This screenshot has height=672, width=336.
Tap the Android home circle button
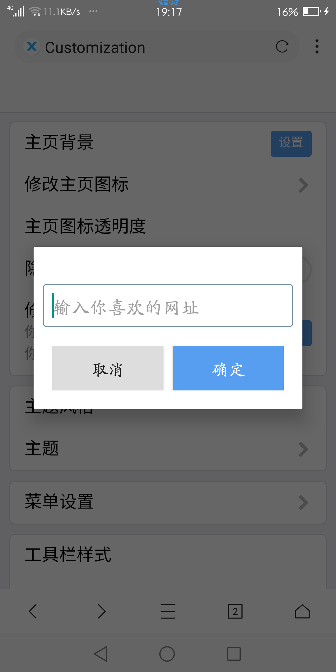(x=167, y=654)
